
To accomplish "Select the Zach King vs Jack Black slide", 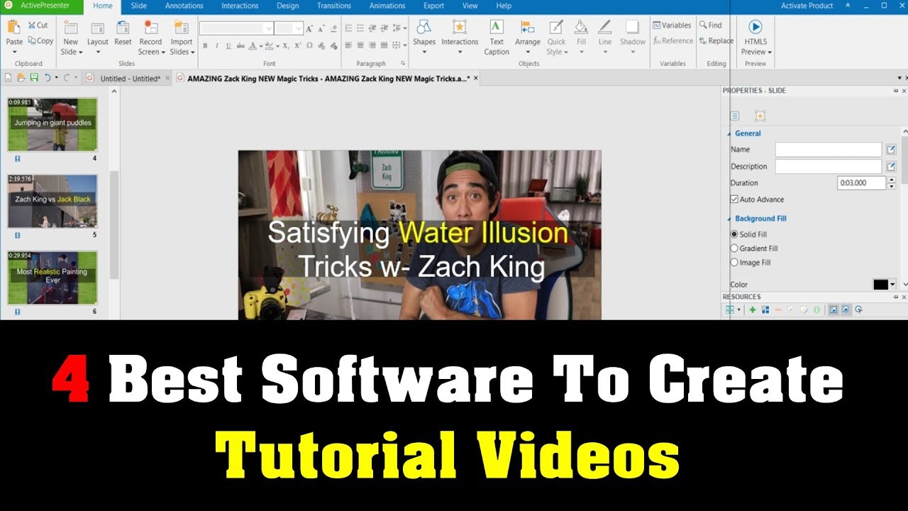I will tap(52, 202).
